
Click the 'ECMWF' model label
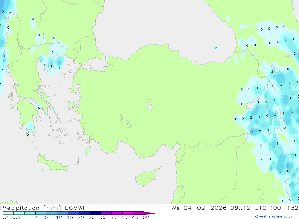(76, 208)
